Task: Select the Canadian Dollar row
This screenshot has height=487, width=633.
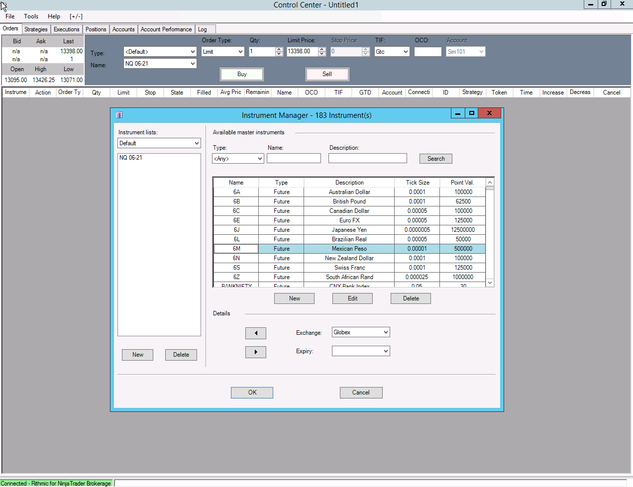Action: point(349,211)
